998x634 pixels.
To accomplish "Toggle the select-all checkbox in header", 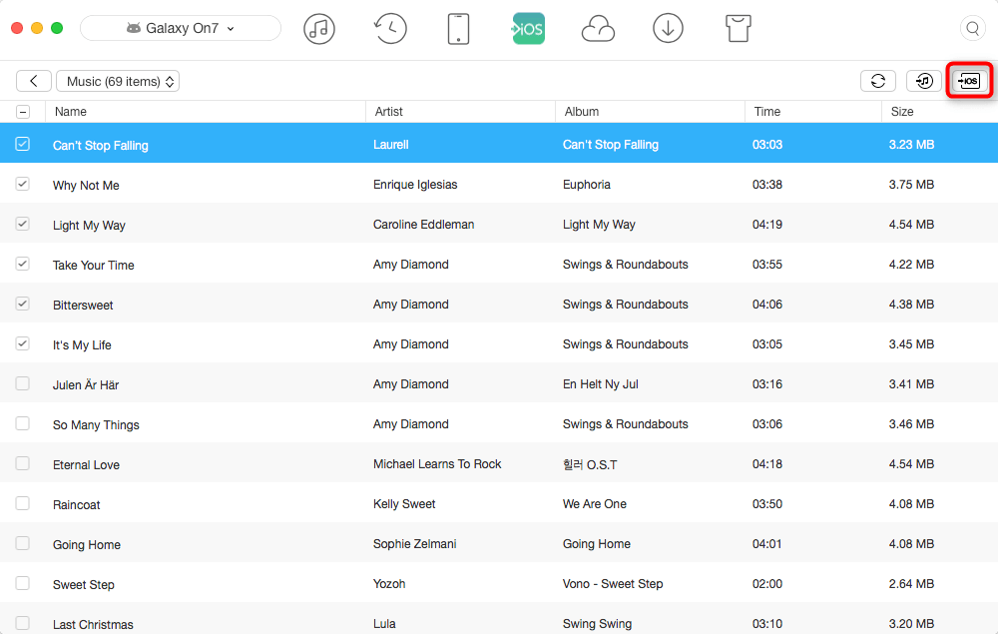I will coord(23,112).
